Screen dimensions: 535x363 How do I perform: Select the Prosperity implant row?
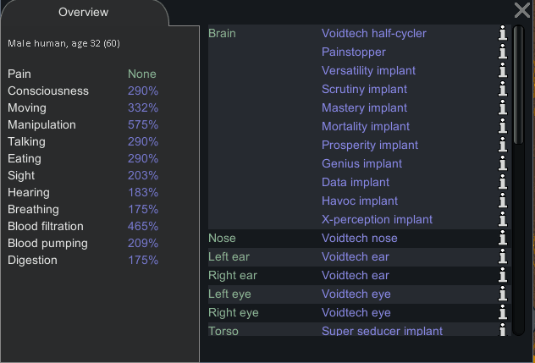369,146
